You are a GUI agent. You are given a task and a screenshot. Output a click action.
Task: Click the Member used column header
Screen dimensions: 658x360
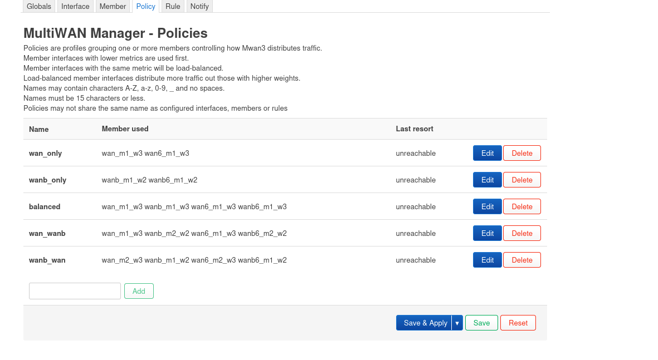click(x=125, y=129)
